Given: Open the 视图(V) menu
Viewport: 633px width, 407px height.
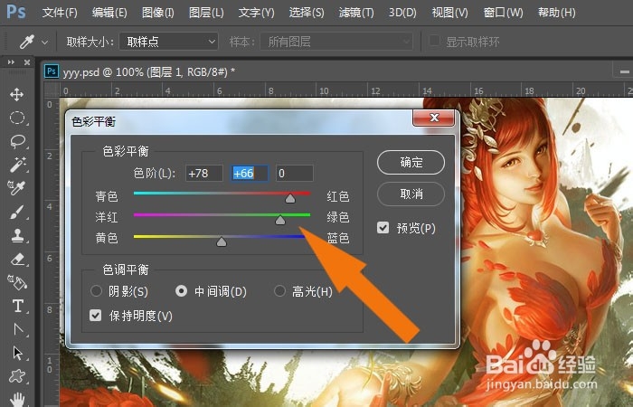Looking at the screenshot, I should pyautogui.click(x=449, y=13).
